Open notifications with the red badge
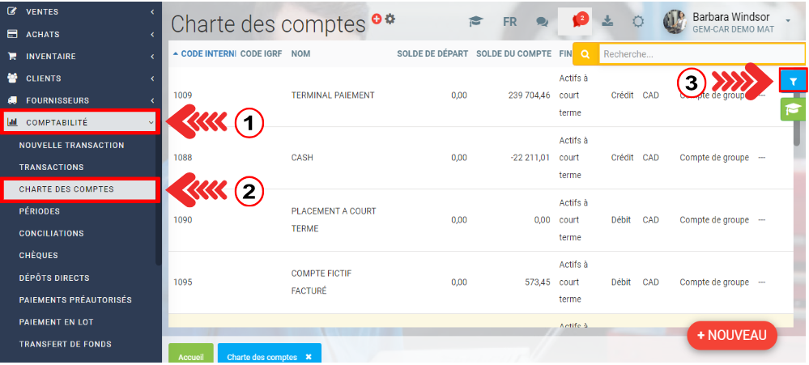 point(579,21)
